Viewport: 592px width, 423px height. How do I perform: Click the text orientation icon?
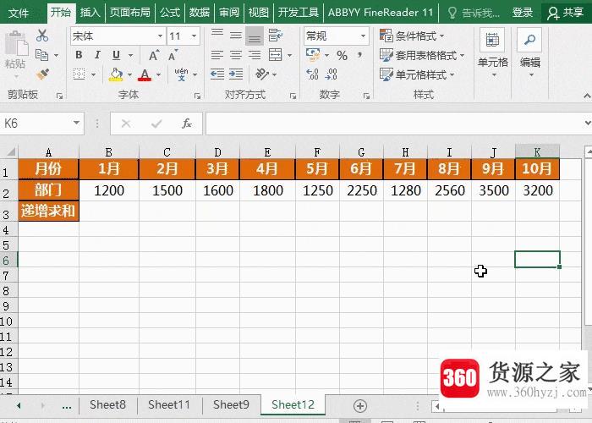click(262, 74)
